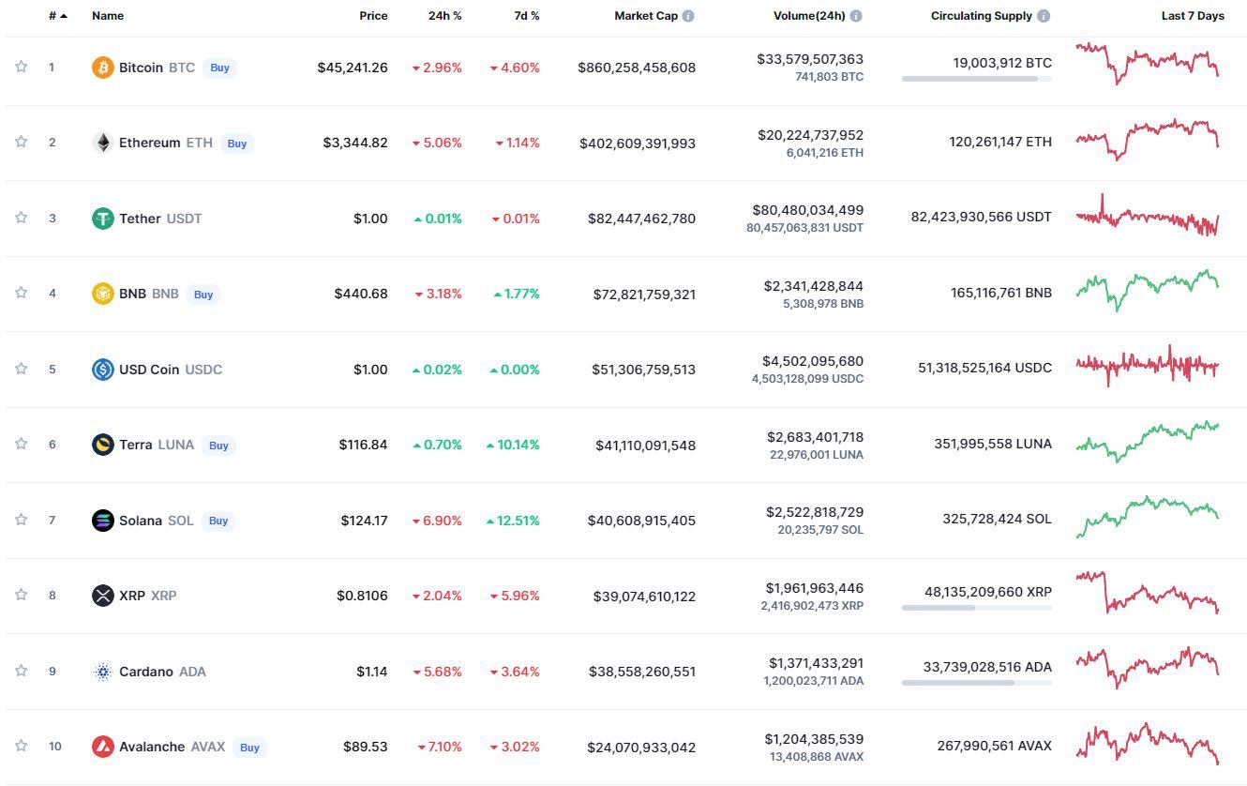Click the Avalanche red logo icon
1247x786 pixels.
(102, 747)
